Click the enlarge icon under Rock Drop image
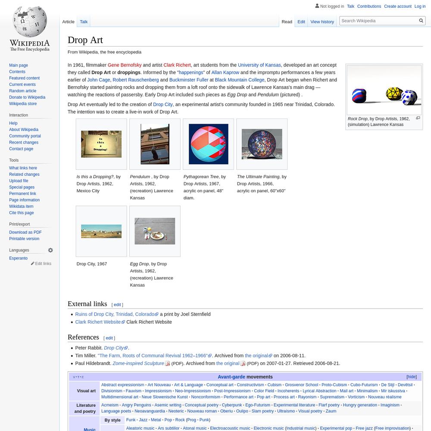This screenshot has width=431, height=431. coord(418,118)
